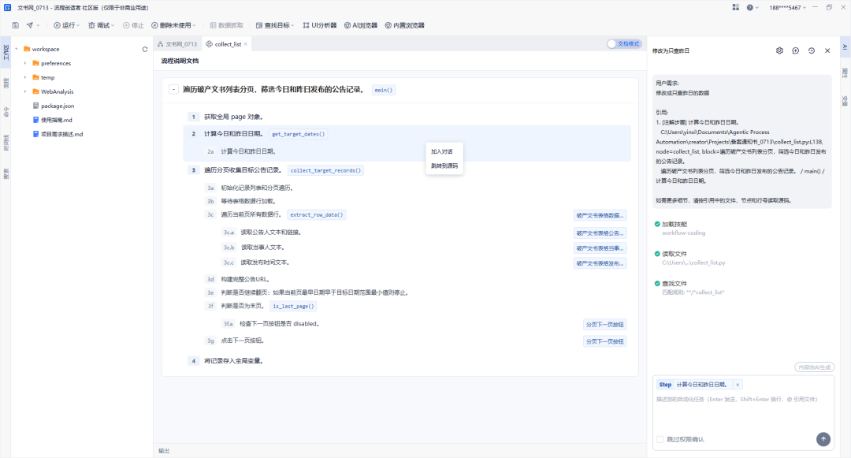
Task: Send message with round arrow button
Action: pyautogui.click(x=823, y=439)
